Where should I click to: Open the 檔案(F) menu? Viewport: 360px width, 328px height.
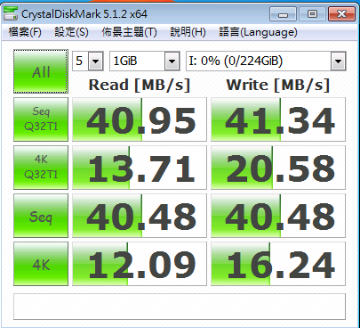[x=25, y=32]
